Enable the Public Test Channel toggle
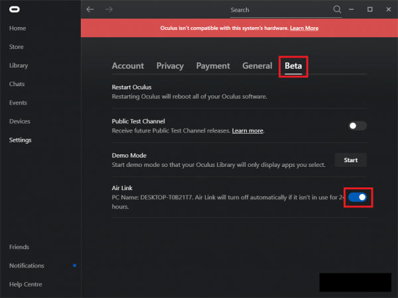The image size is (398, 298). (x=358, y=126)
